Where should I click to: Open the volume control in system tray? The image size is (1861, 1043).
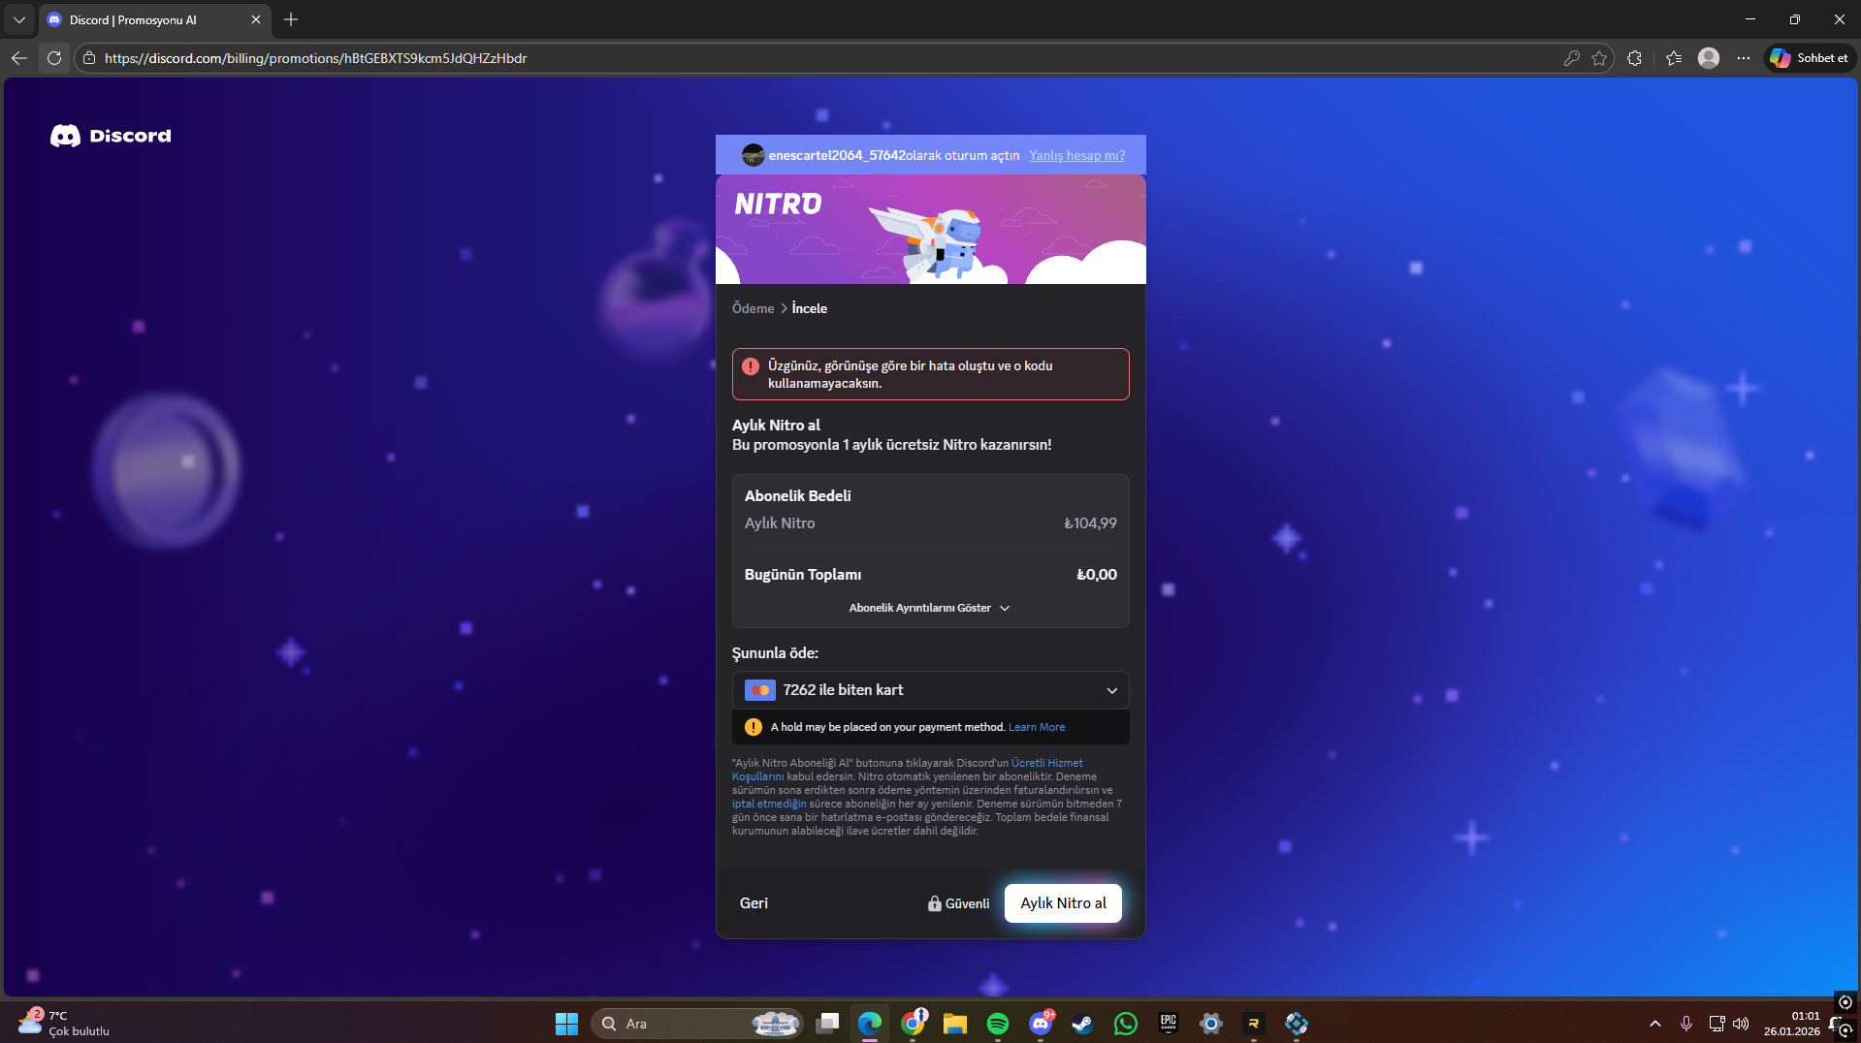1742,1024
